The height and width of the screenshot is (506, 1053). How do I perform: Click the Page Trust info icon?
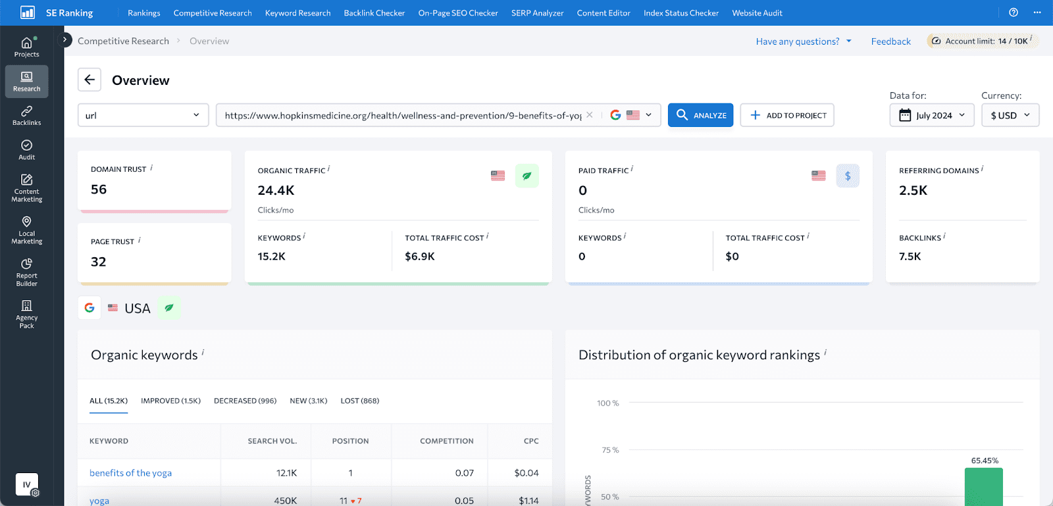click(140, 240)
